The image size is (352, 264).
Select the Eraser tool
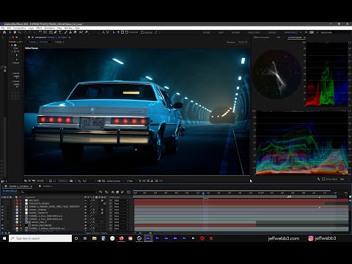[76, 32]
